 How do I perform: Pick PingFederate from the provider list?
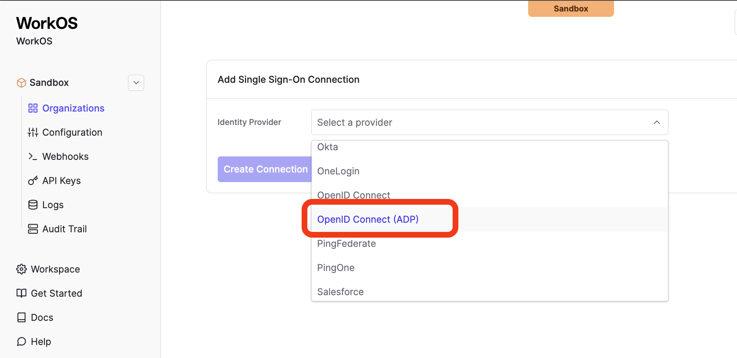[346, 243]
